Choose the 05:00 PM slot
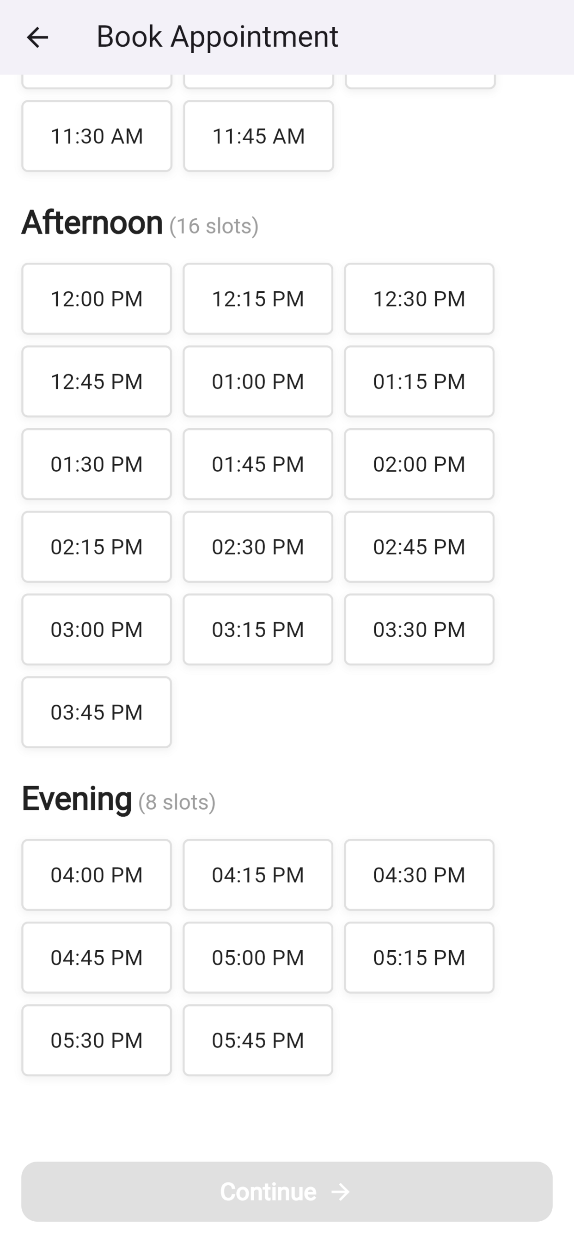 coord(258,957)
